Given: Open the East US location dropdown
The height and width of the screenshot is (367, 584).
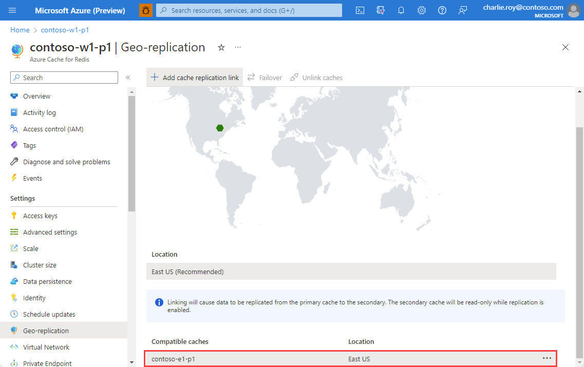Looking at the screenshot, I should pos(351,271).
